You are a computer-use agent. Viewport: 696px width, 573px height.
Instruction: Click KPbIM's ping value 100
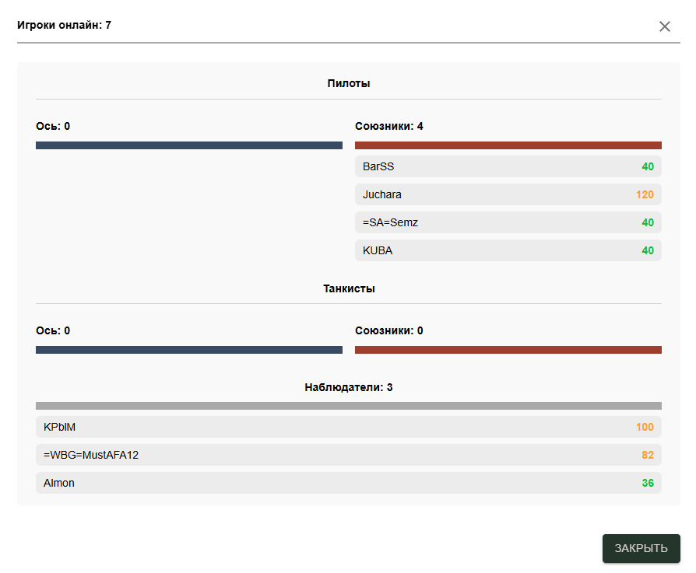click(645, 427)
